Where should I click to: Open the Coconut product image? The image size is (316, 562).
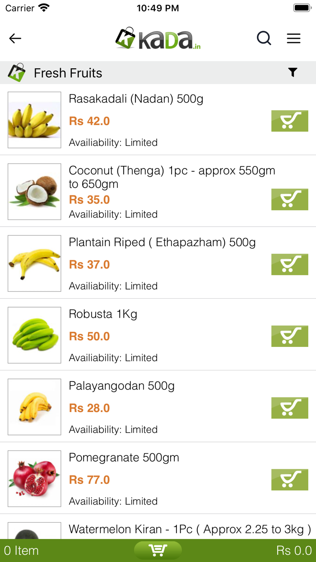pos(34,192)
